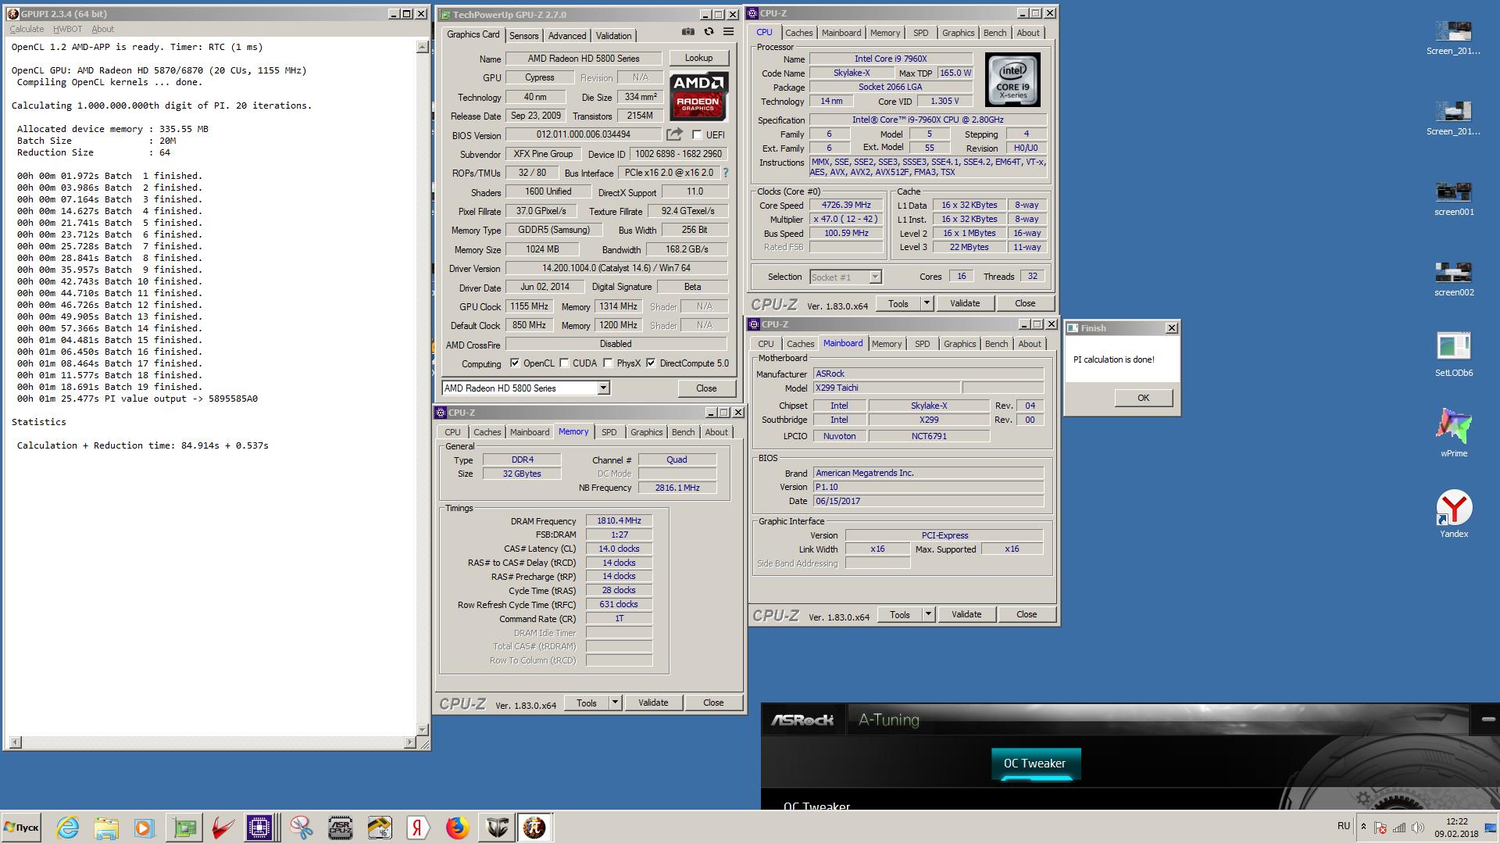This screenshot has height=844, width=1500.
Task: Click the Bus Interface question mark icon
Action: 725,173
